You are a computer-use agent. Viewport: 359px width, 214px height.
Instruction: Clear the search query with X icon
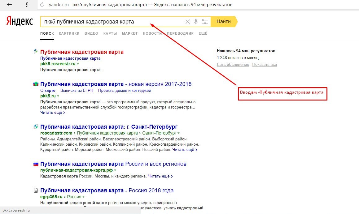pos(187,22)
